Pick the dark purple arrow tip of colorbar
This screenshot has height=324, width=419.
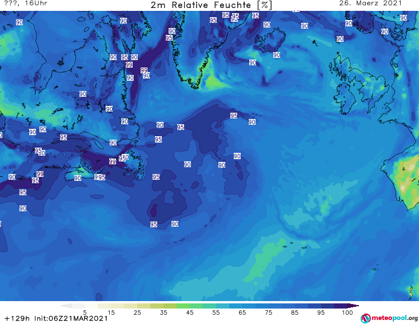pyautogui.click(x=354, y=306)
